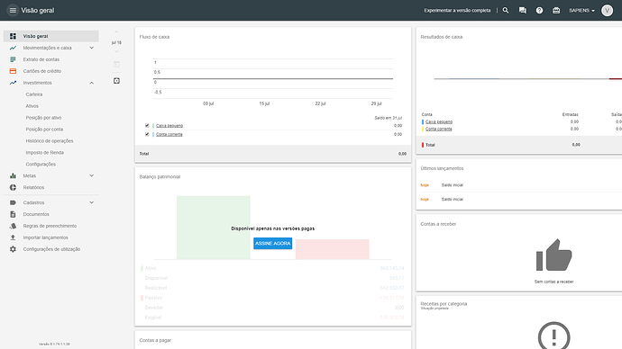The width and height of the screenshot is (622, 349).
Task: Uncheck the Conta corrente checkbox
Action: (147, 134)
